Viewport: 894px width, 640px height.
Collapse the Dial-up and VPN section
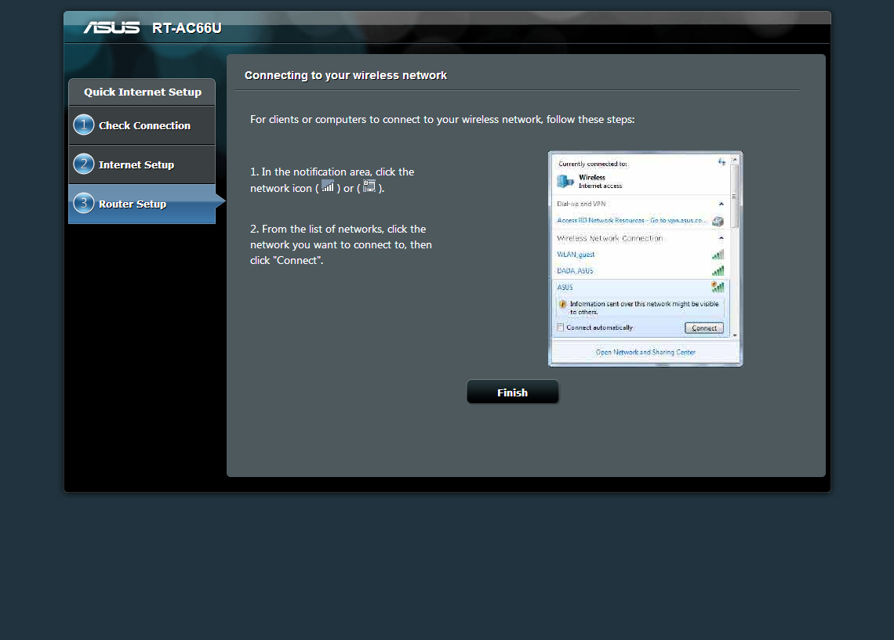pos(721,204)
